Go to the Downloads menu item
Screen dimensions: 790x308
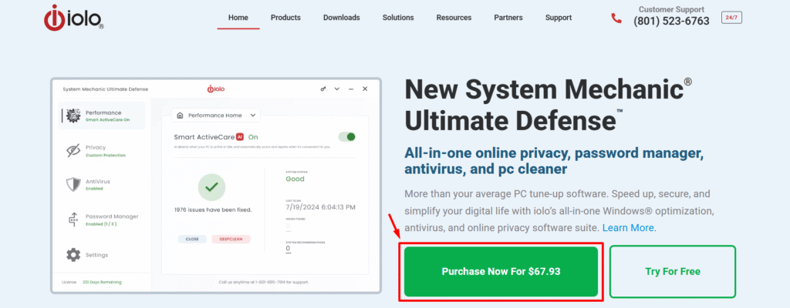tap(341, 18)
